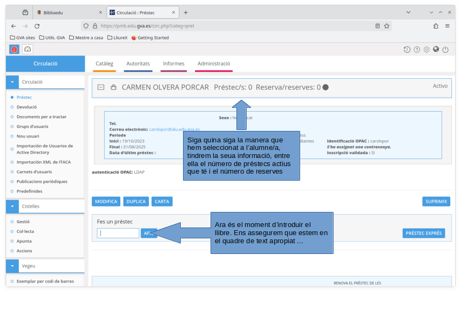461x316 pixels.
Task: Open Apunta under Cistelles
Action: point(24,241)
